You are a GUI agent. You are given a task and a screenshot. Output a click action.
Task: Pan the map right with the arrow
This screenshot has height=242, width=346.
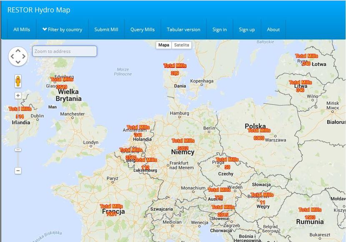click(x=24, y=56)
